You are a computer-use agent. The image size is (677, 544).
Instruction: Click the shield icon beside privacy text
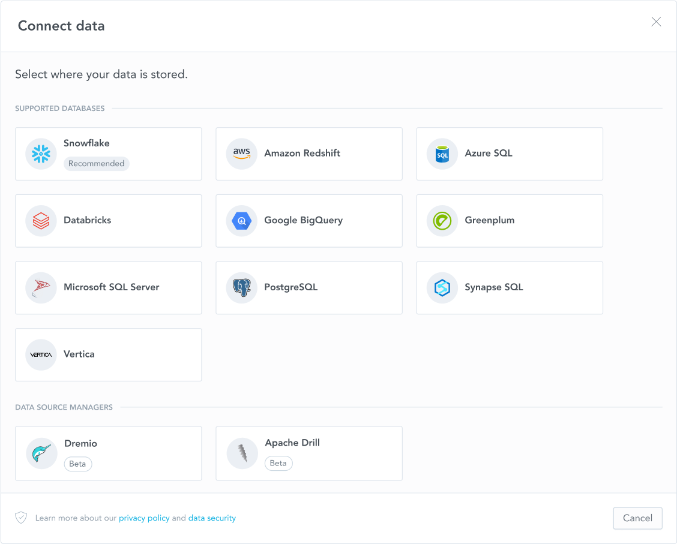coord(21,518)
